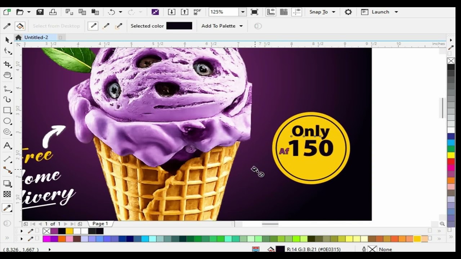This screenshot has height=259, width=461.
Task: Toggle Show Rulers button
Action: (271, 12)
